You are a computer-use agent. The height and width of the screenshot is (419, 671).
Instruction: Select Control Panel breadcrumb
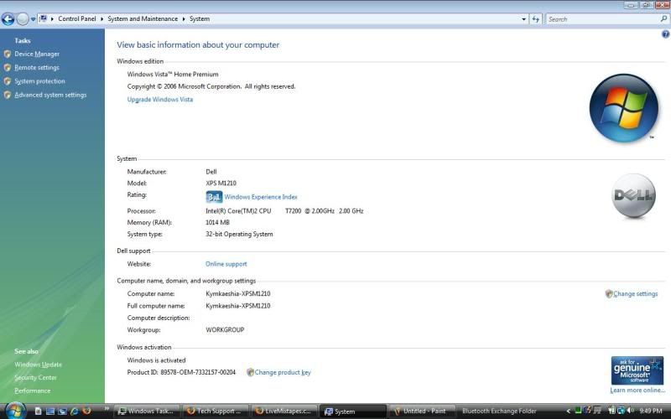pyautogui.click(x=77, y=18)
